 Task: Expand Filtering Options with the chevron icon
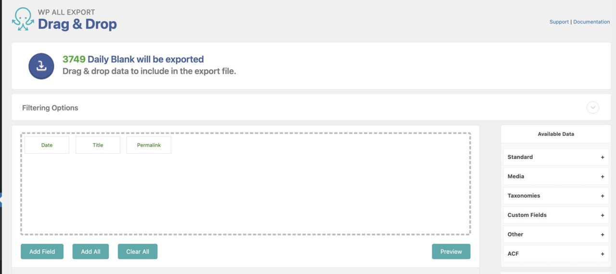click(592, 108)
